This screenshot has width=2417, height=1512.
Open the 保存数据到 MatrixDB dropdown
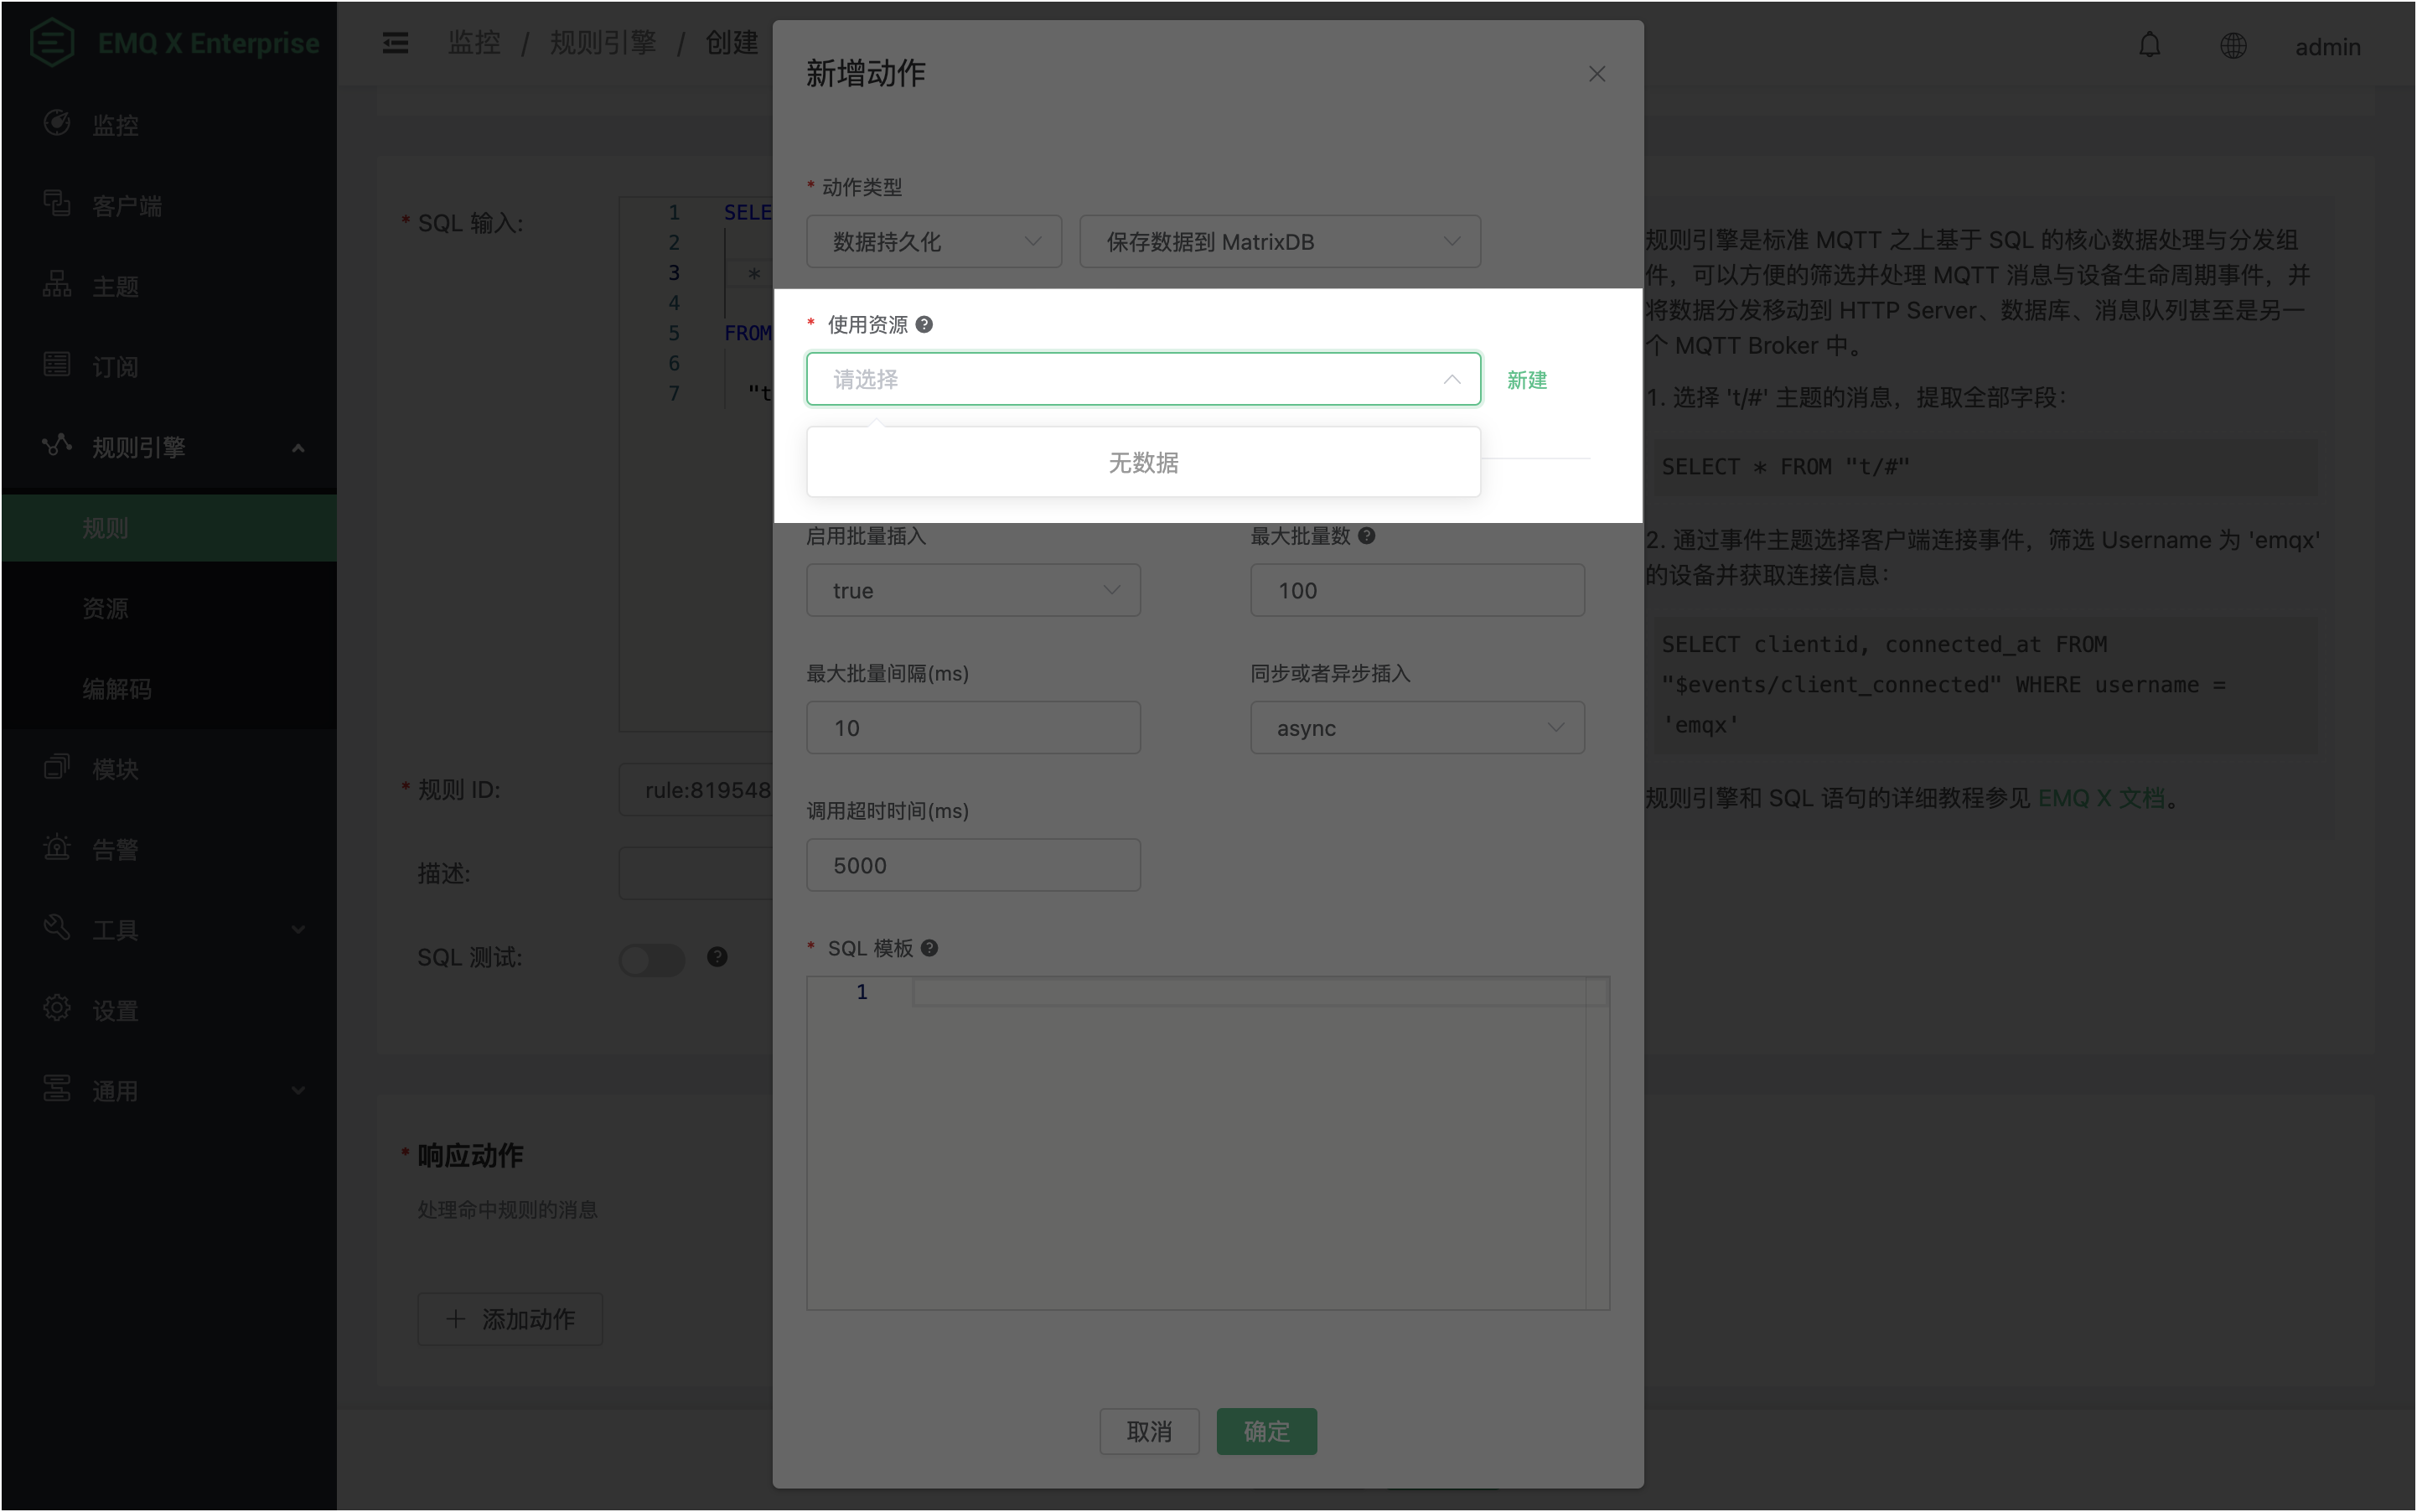pos(1279,242)
